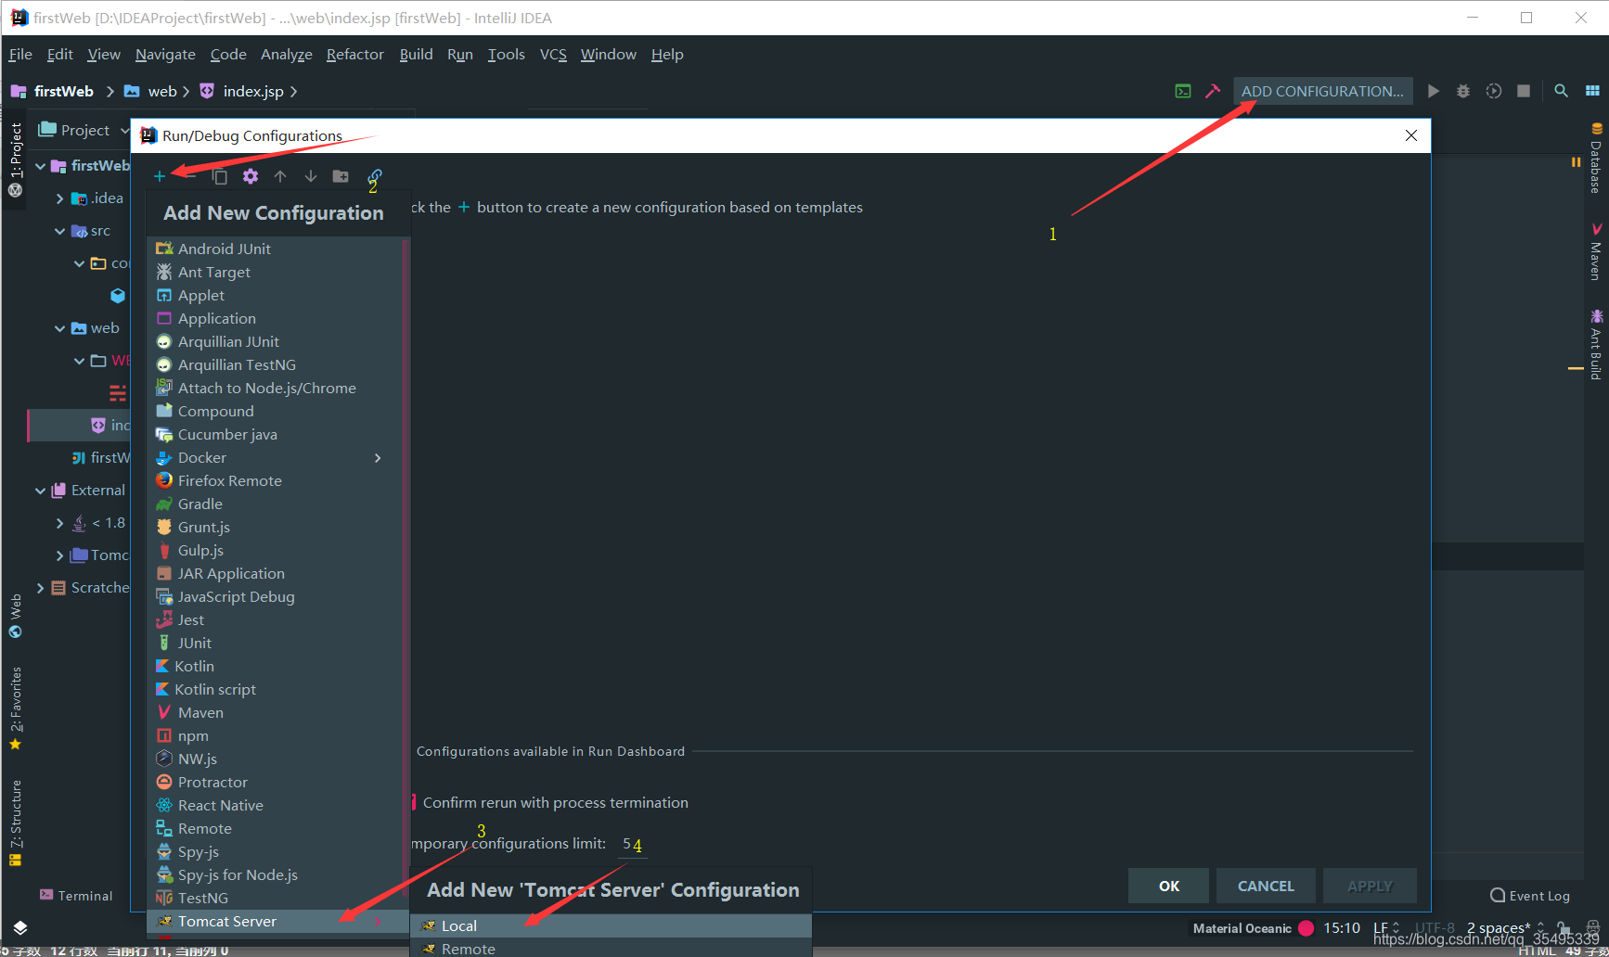Click the Stop square icon in toolbar

click(x=1524, y=91)
